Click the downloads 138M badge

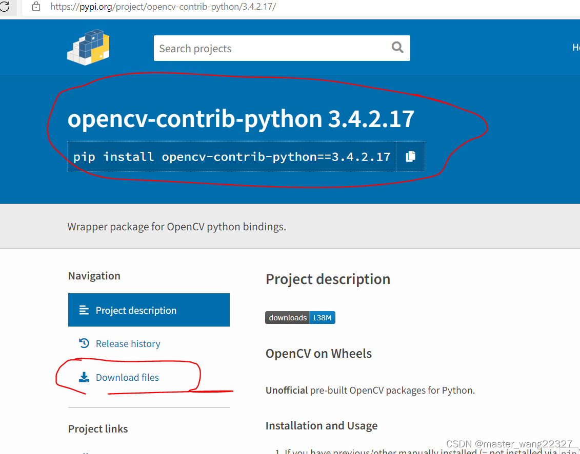pyautogui.click(x=300, y=317)
